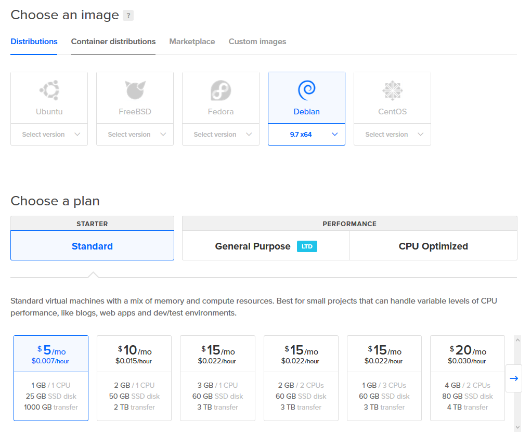Click the LTD badge on General Purpose
This screenshot has width=531, height=433.
click(307, 246)
